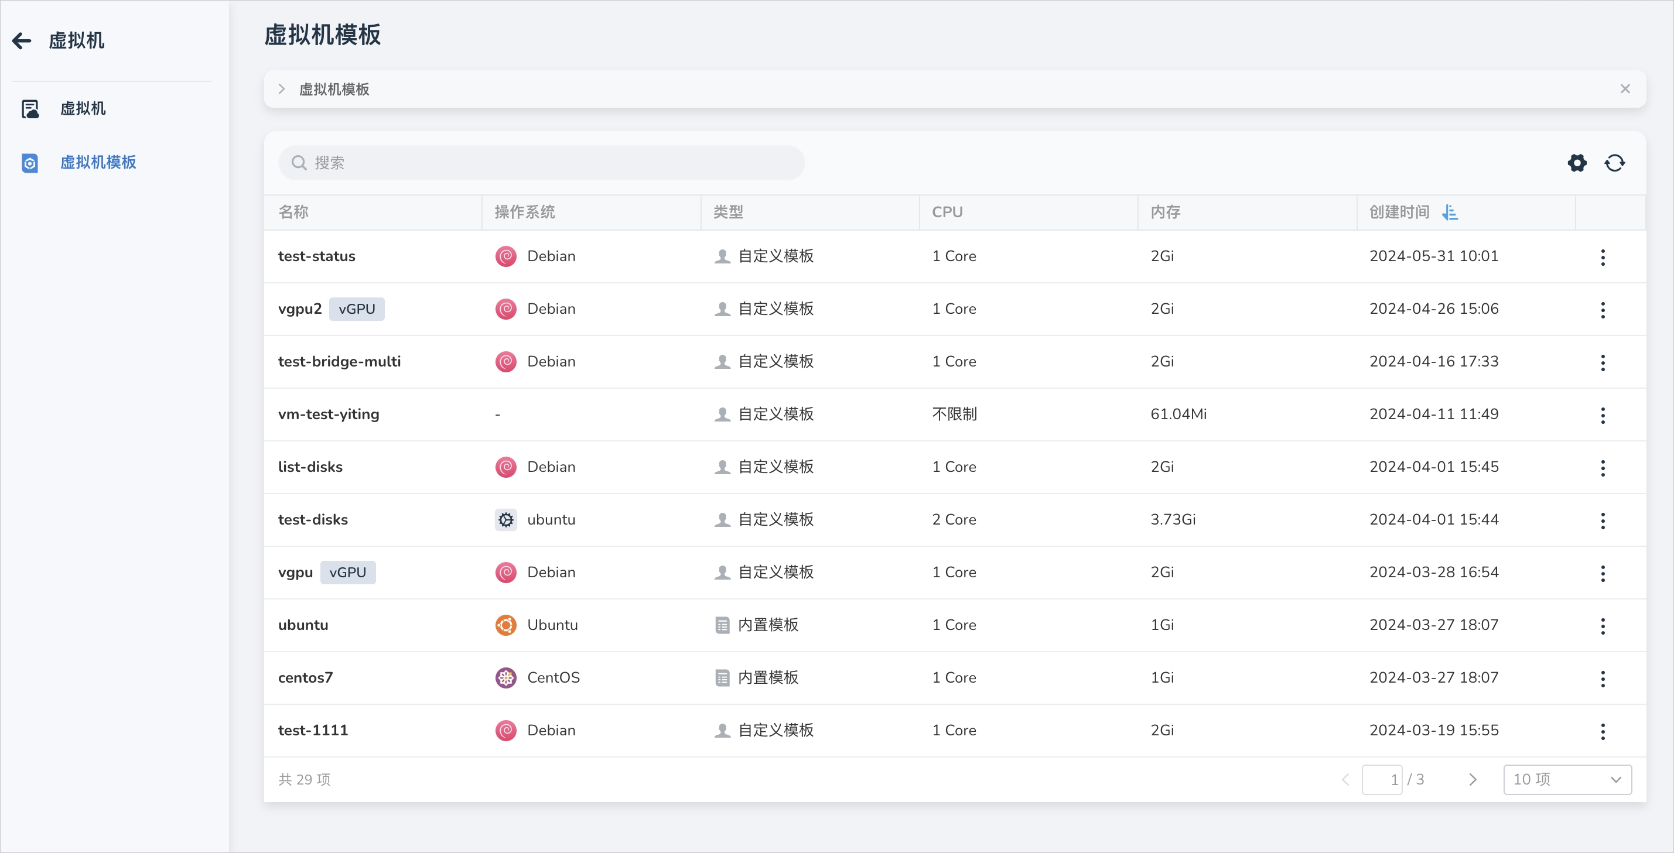The width and height of the screenshot is (1674, 853).
Task: Close the 虚拟机模板 info banner
Action: click(1625, 89)
